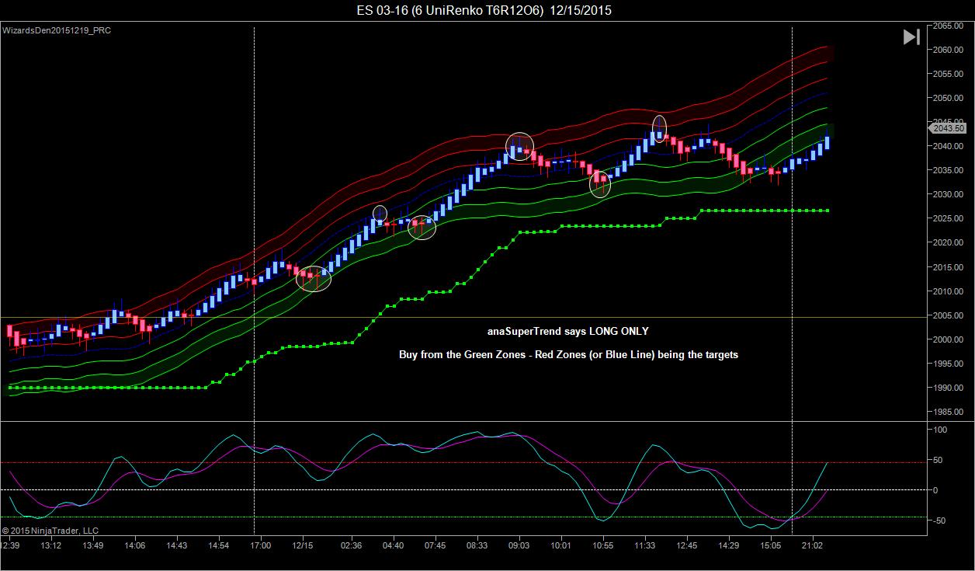Click the 14:29 time axis label

[729, 546]
